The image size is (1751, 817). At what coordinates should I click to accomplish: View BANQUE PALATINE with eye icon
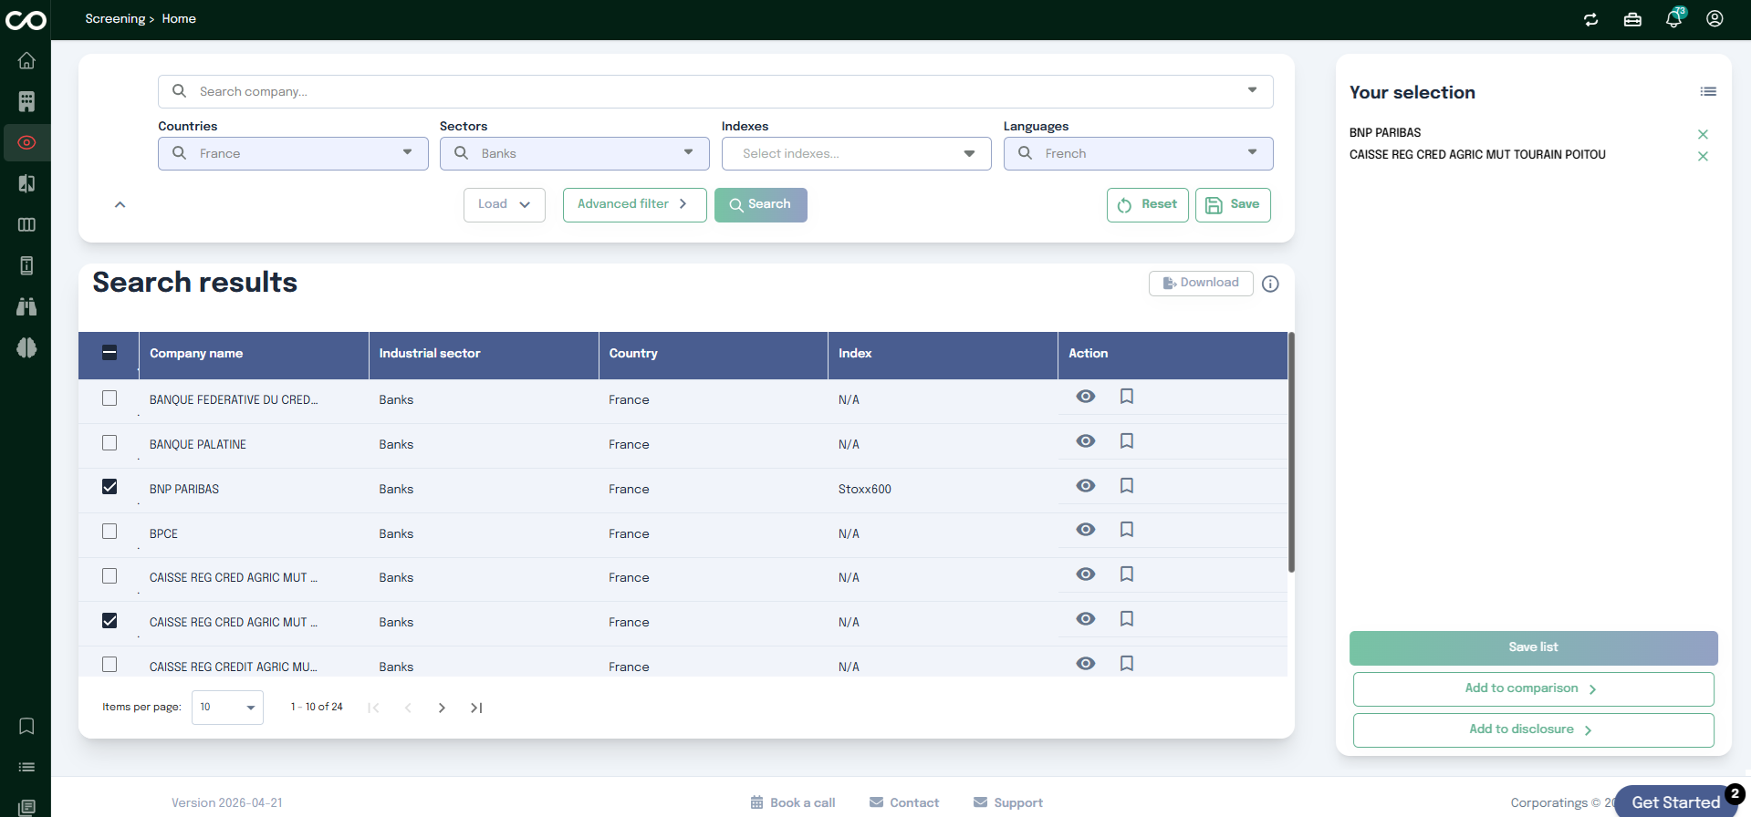click(x=1086, y=441)
